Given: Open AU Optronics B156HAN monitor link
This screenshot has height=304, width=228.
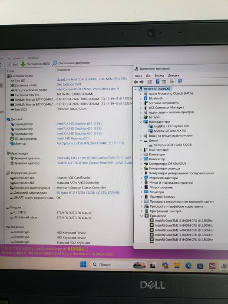Looking at the screenshot, I should [x=90, y=143].
